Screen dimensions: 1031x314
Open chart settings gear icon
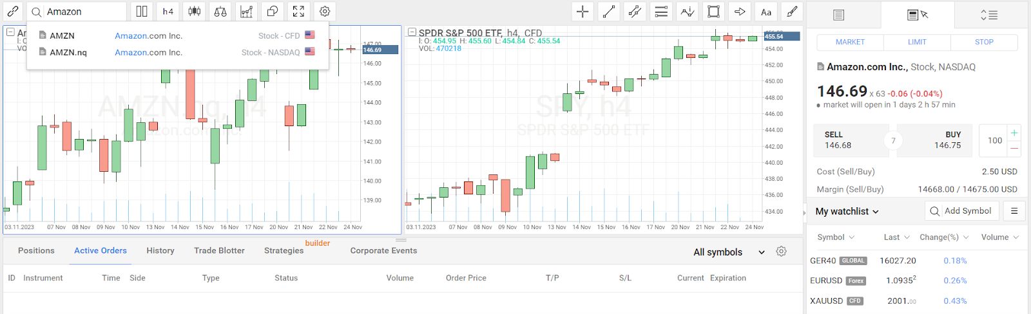pos(325,12)
